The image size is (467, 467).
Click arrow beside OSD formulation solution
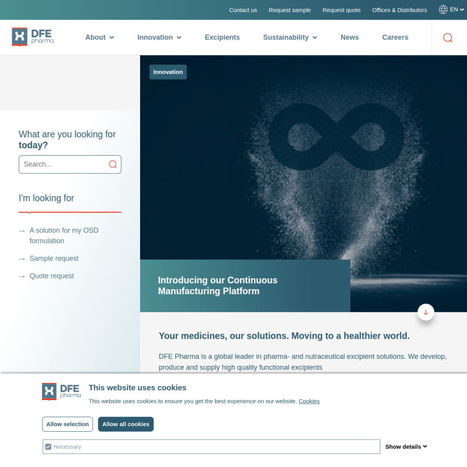[22, 231]
